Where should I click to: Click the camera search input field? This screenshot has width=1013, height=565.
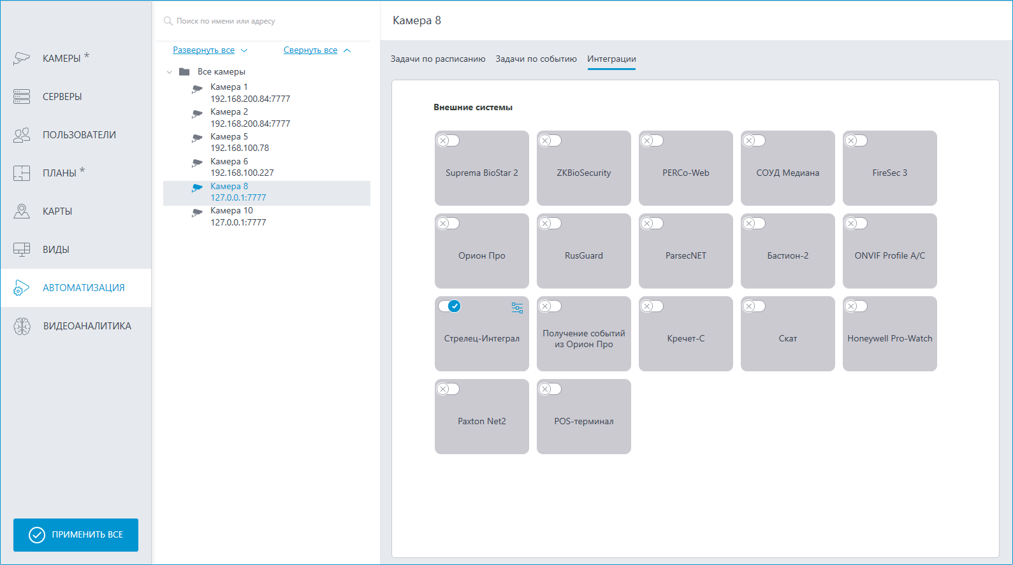(266, 21)
